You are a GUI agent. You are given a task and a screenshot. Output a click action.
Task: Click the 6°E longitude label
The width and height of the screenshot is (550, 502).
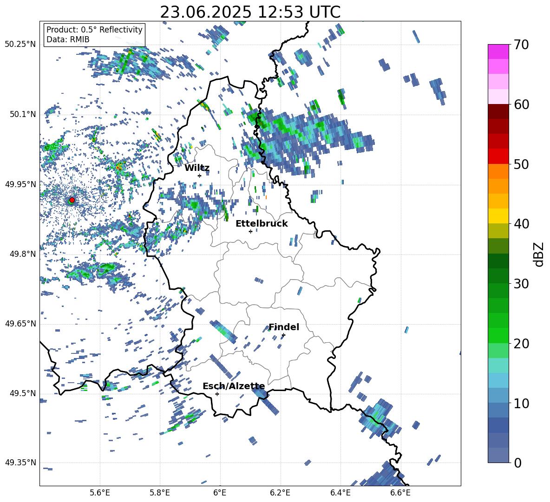220,493
